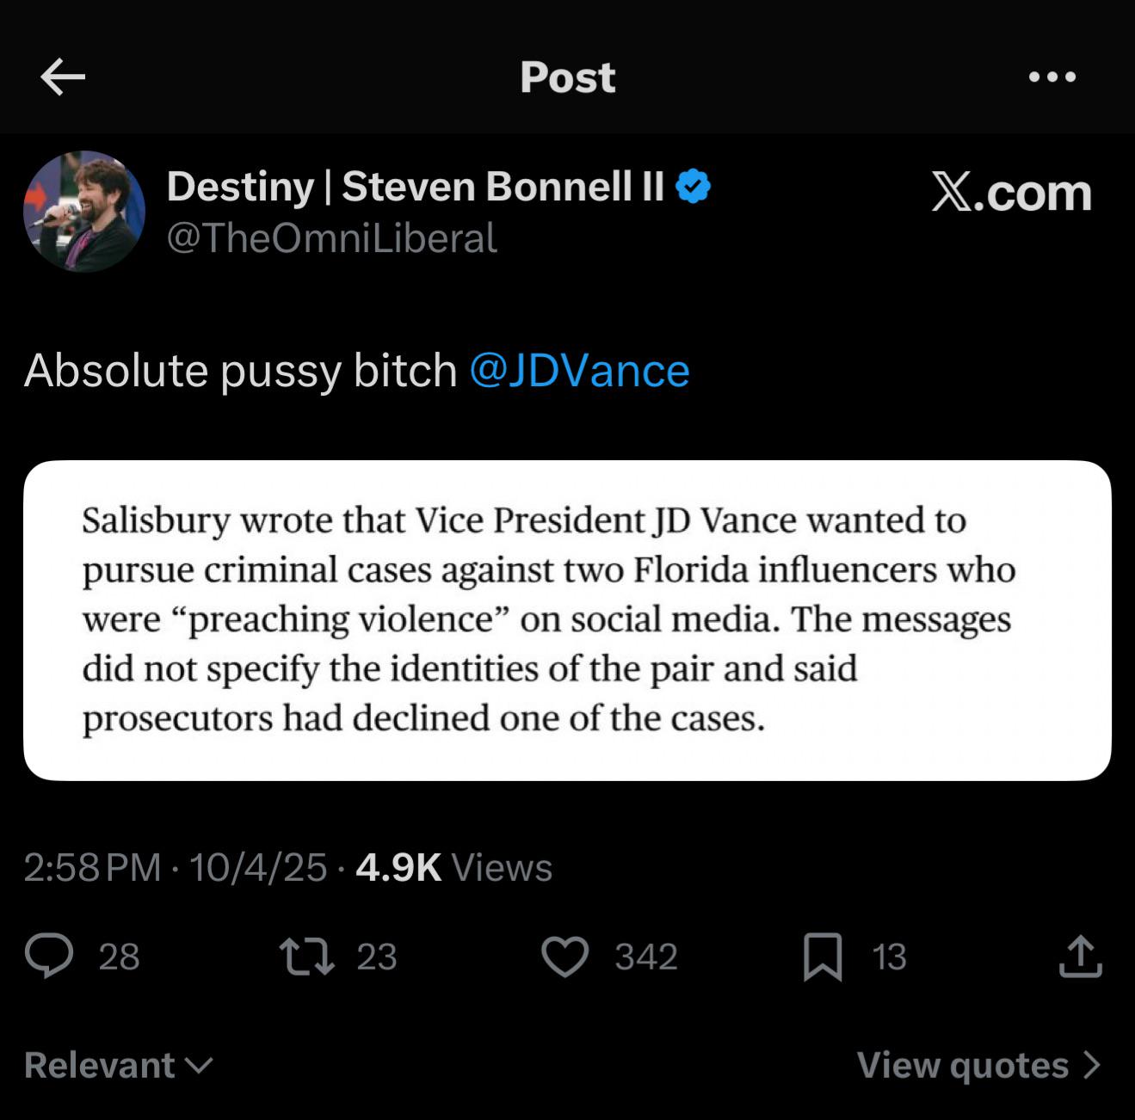The width and height of the screenshot is (1135, 1120).
Task: Click the blue verified checkmark badge
Action: click(x=694, y=187)
